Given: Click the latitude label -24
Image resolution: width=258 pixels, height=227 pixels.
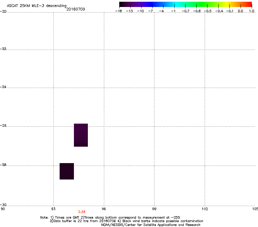Looking at the screenshot, I should tap(3, 87).
